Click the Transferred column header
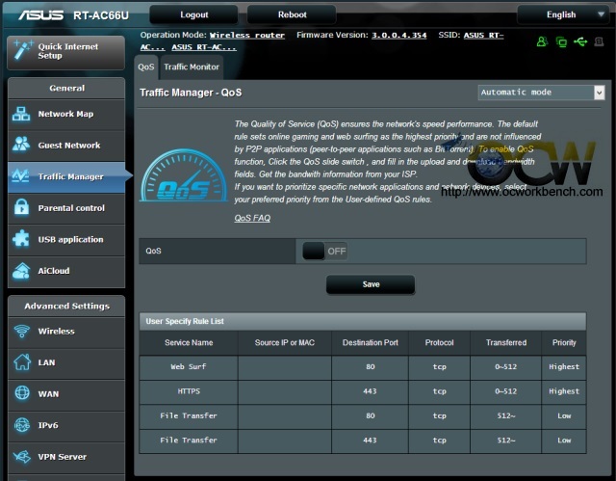This screenshot has width=616, height=481. tap(506, 342)
